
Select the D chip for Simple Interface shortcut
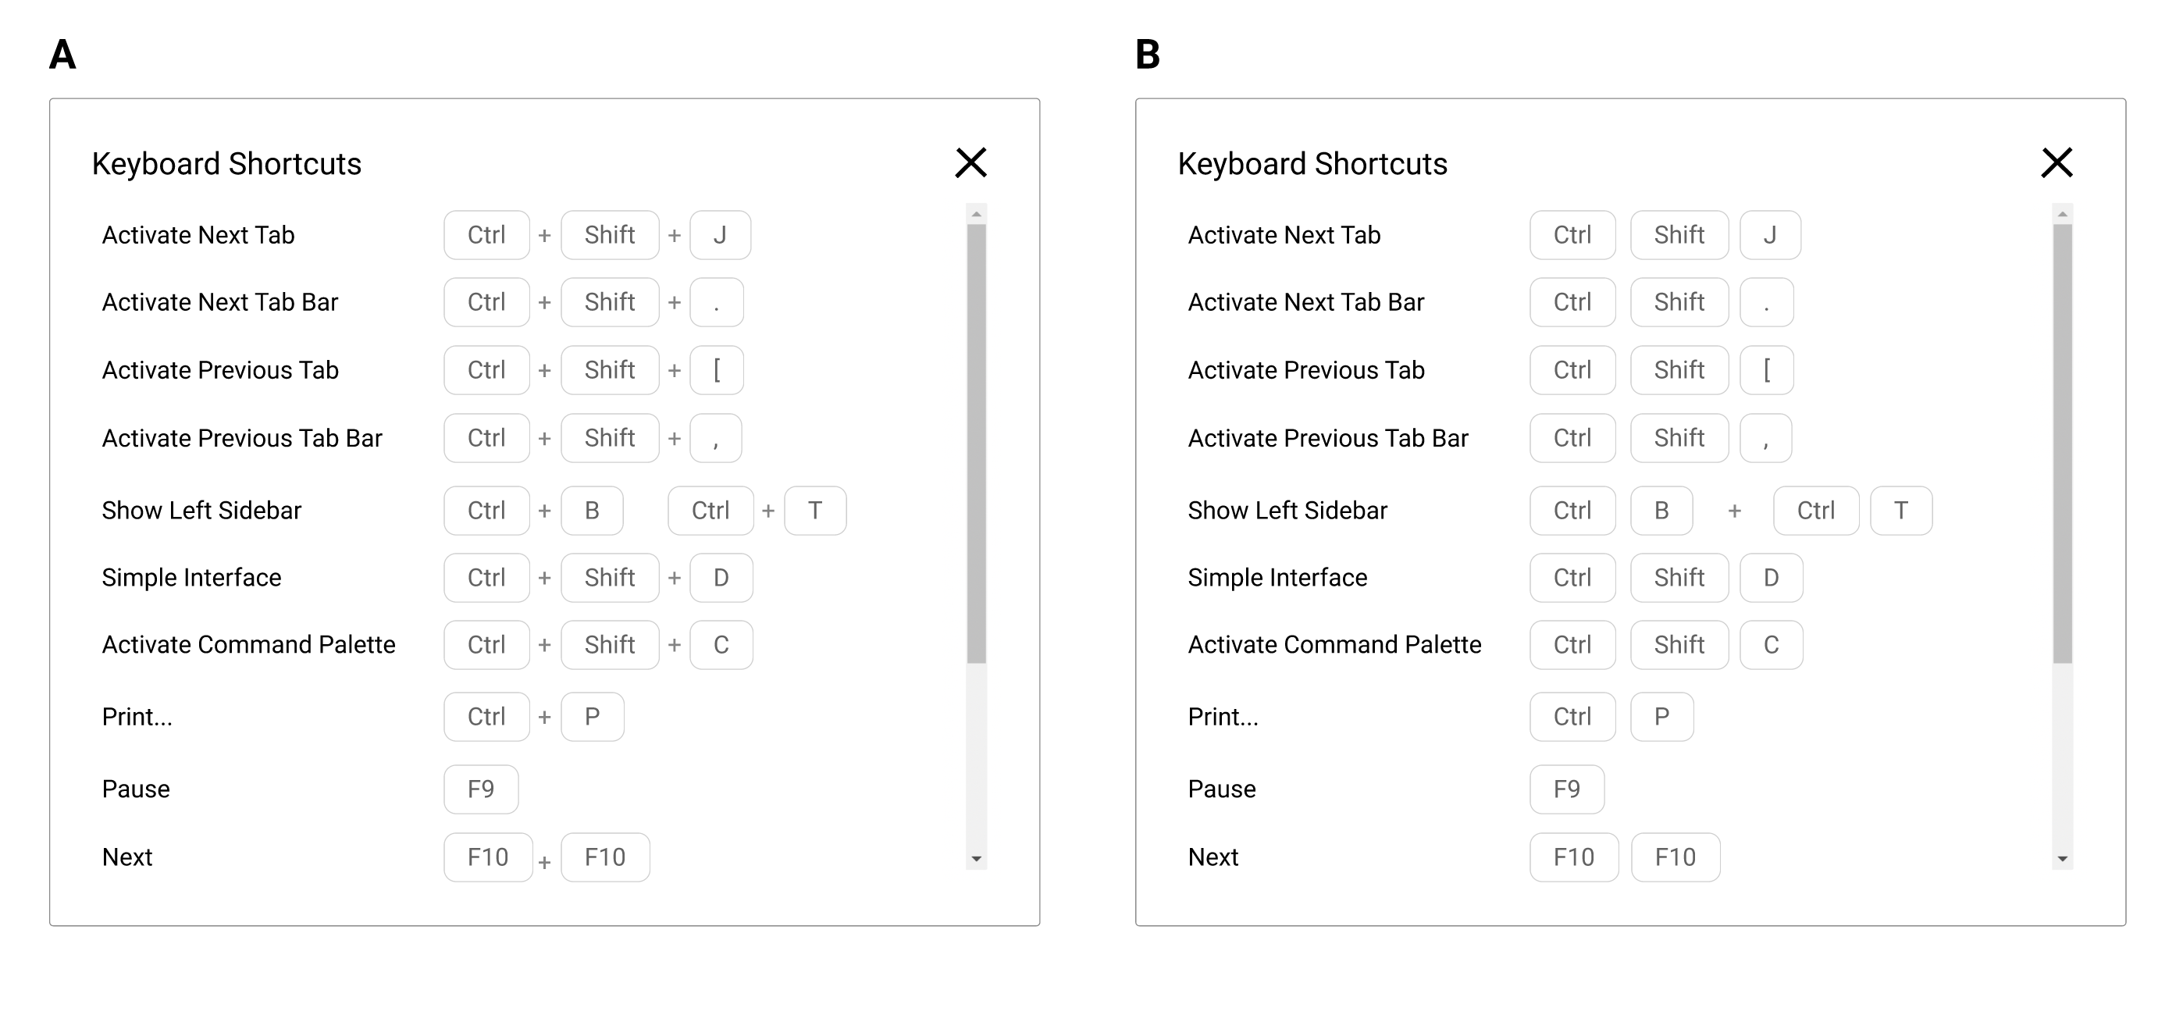721,577
